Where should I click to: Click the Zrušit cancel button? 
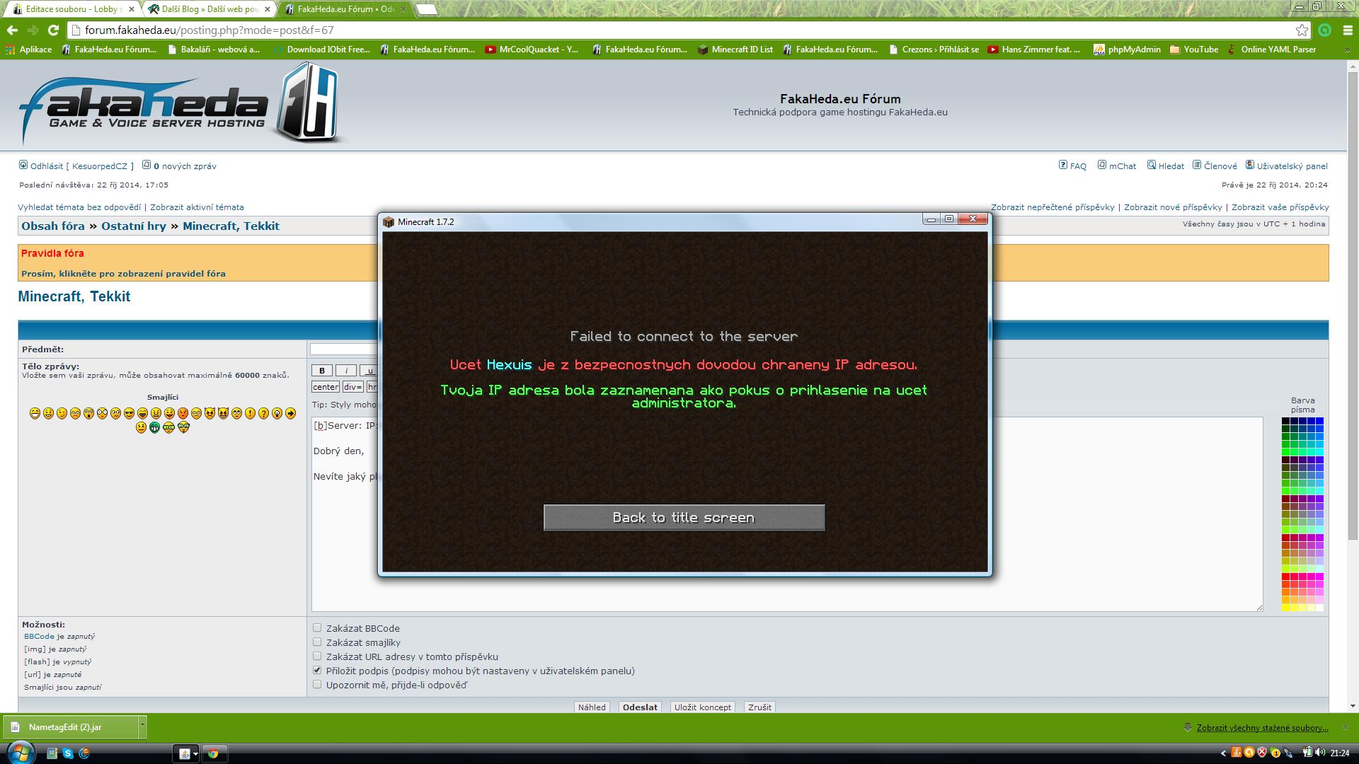click(x=759, y=707)
